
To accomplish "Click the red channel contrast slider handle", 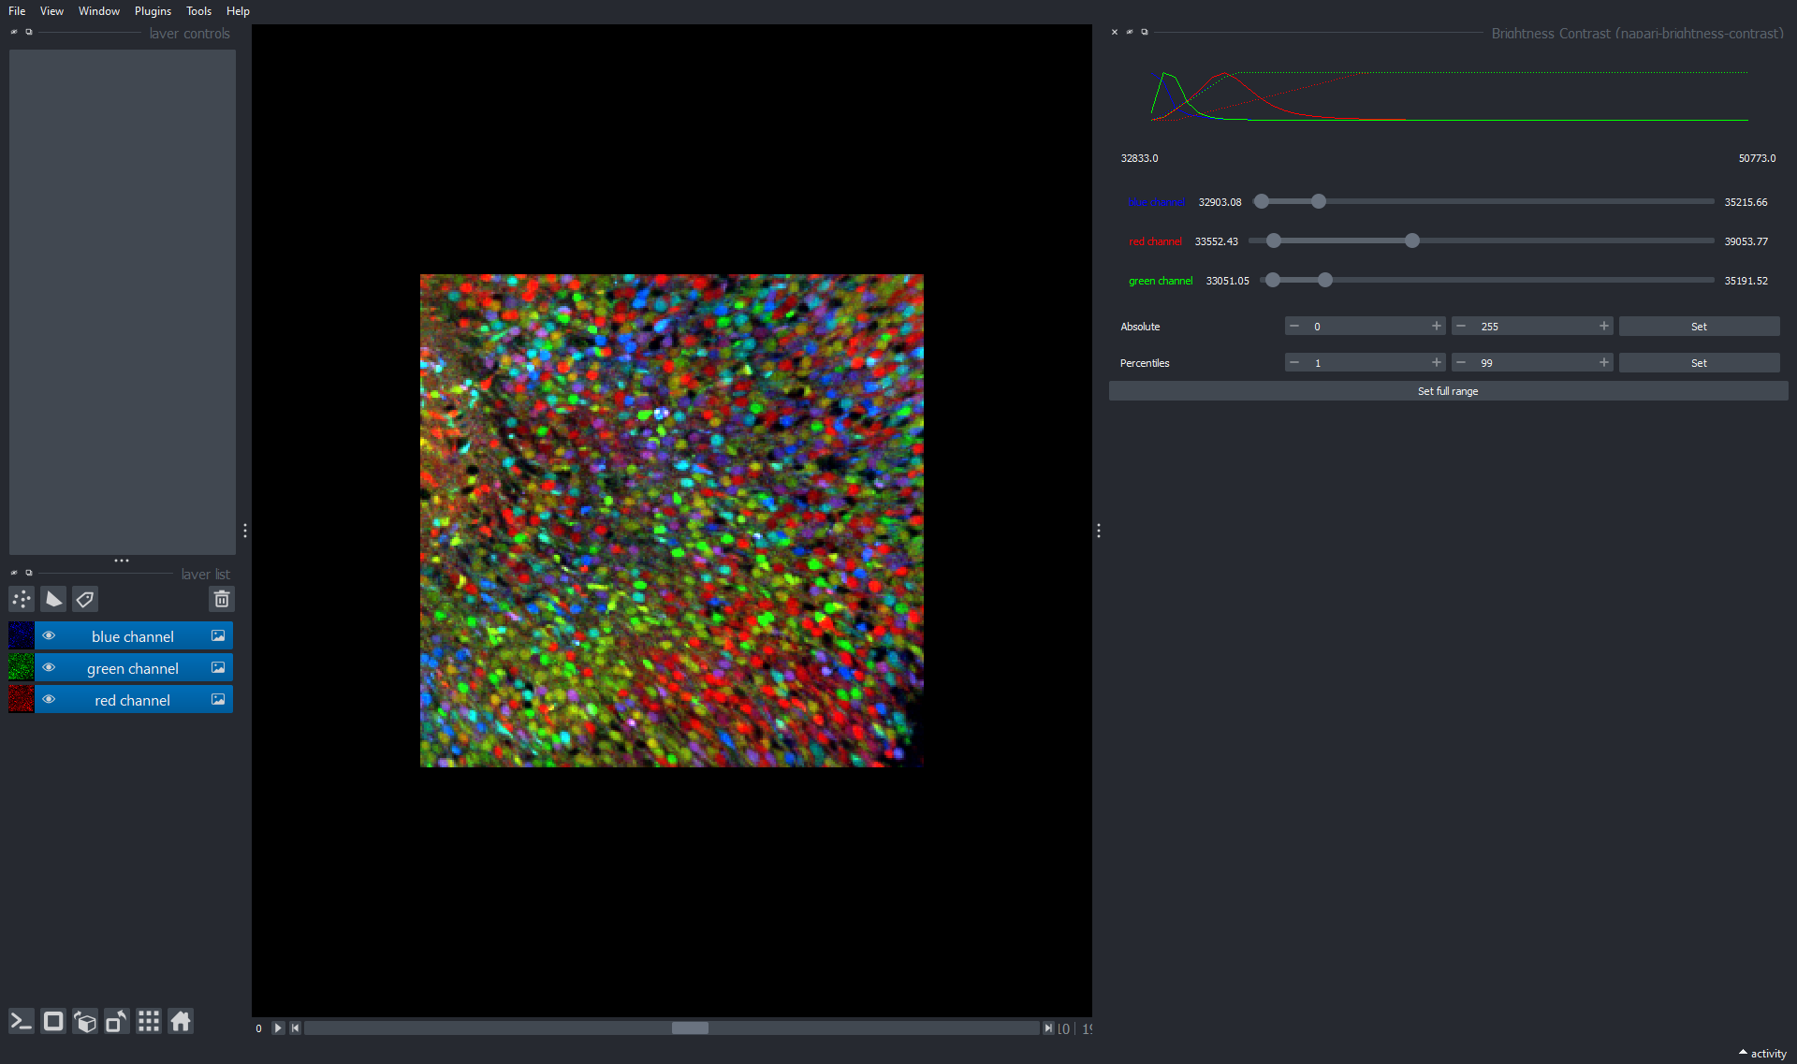I will pos(1411,240).
